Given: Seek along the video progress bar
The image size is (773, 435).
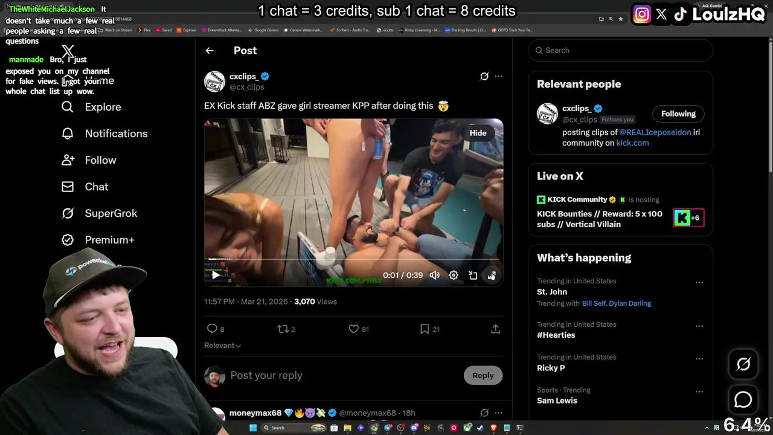Looking at the screenshot, I should (353, 260).
